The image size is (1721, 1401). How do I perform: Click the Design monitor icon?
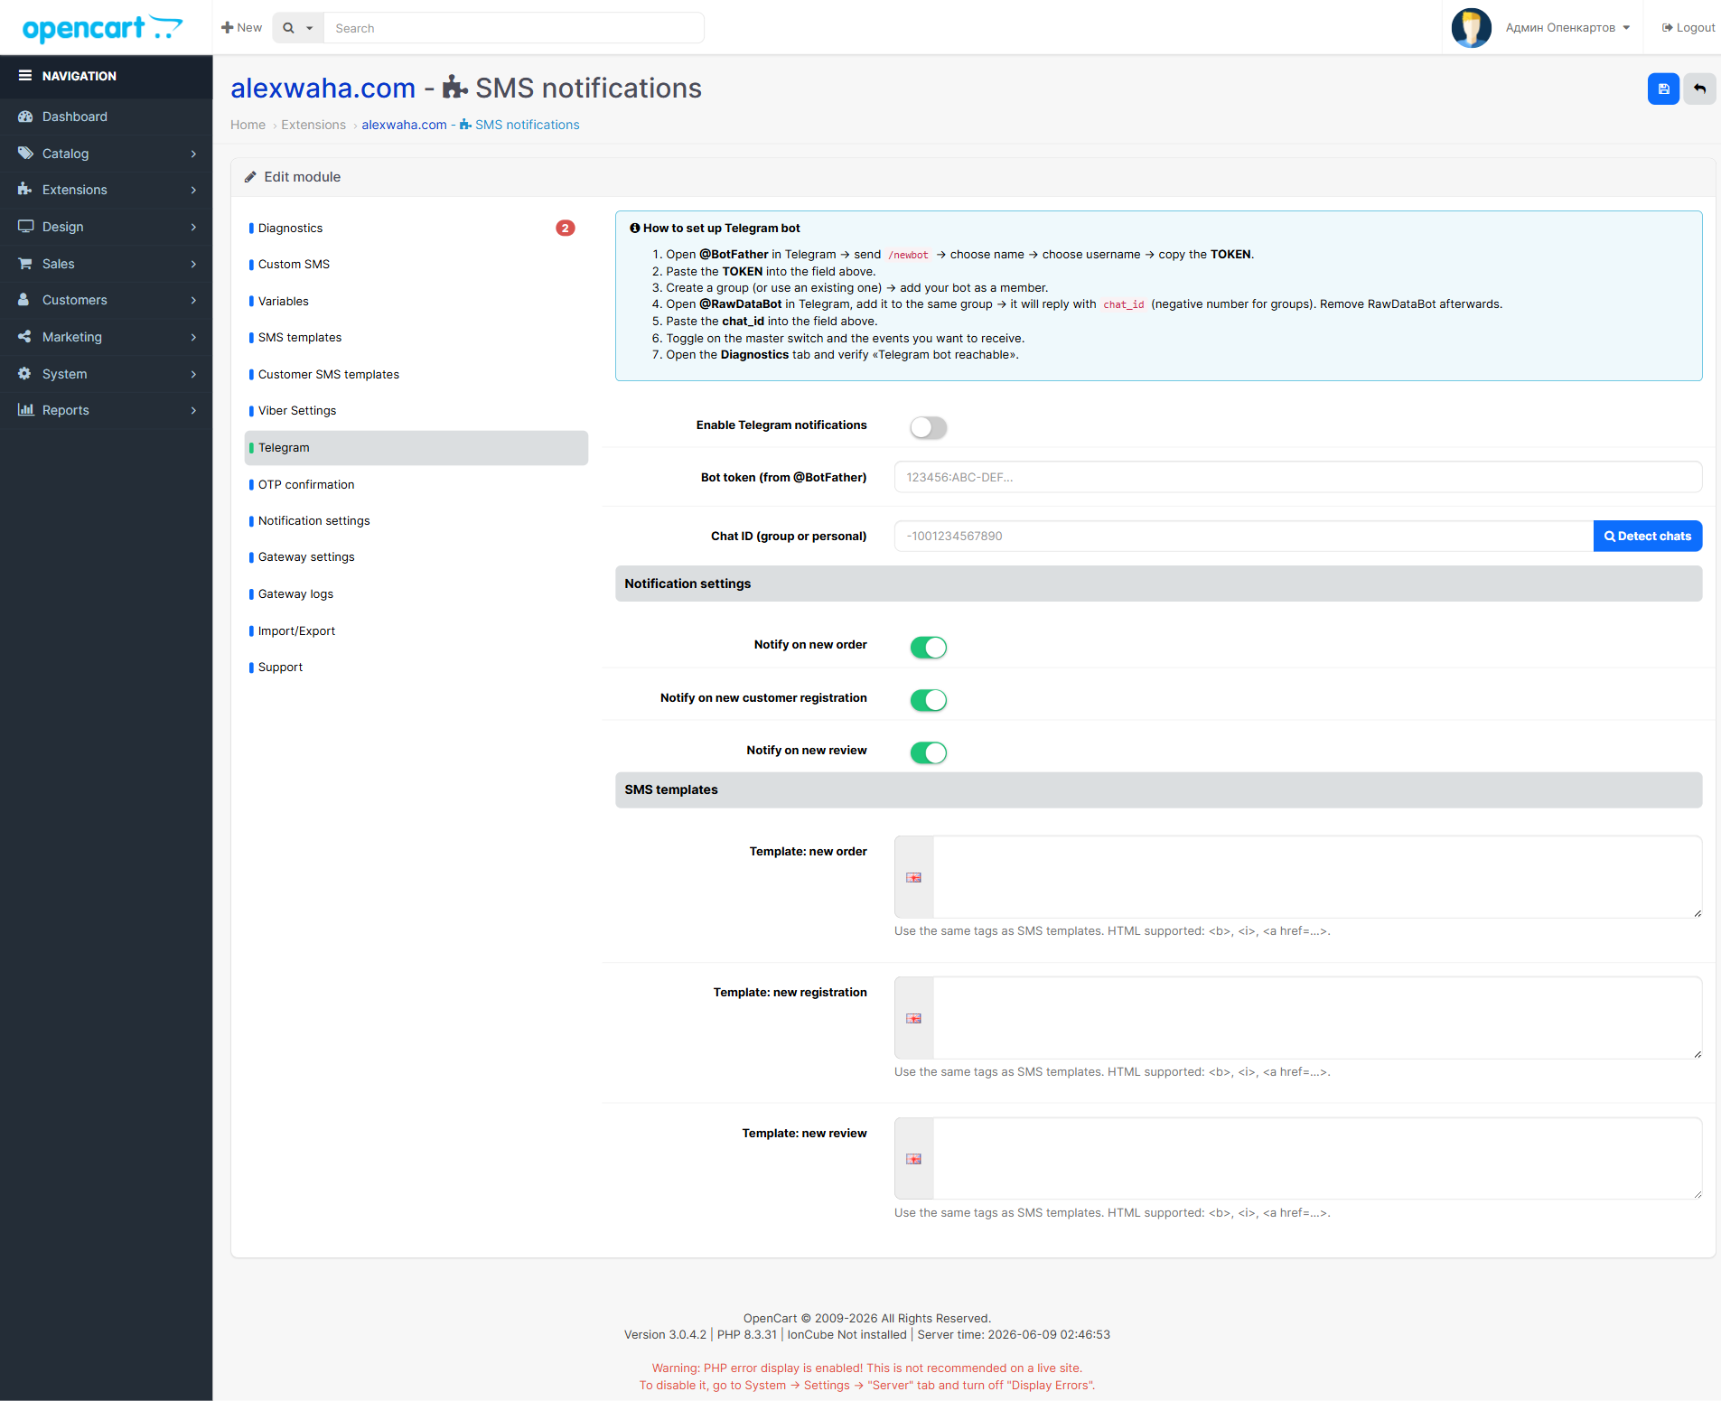pos(25,227)
